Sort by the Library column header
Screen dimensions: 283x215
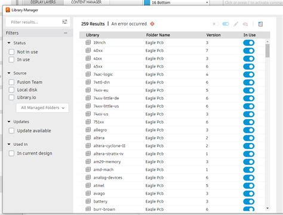click(93, 35)
